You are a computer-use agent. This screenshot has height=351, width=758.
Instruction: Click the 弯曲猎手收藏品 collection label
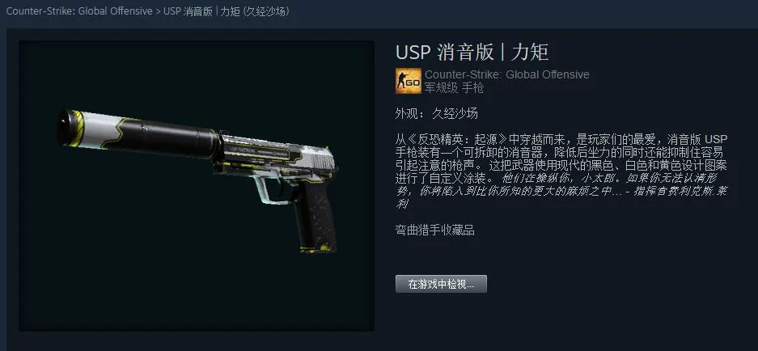pos(434,230)
